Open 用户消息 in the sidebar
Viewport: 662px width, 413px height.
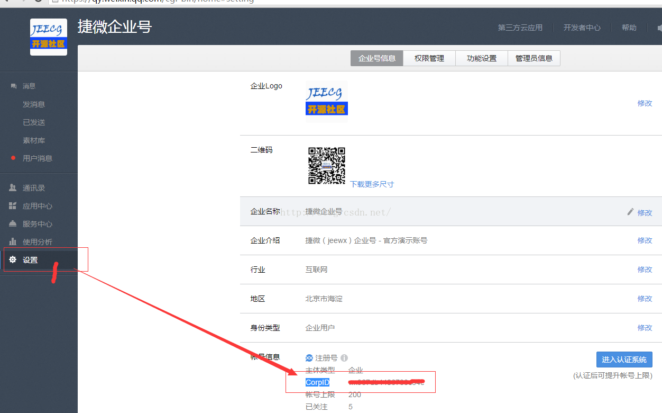38,158
